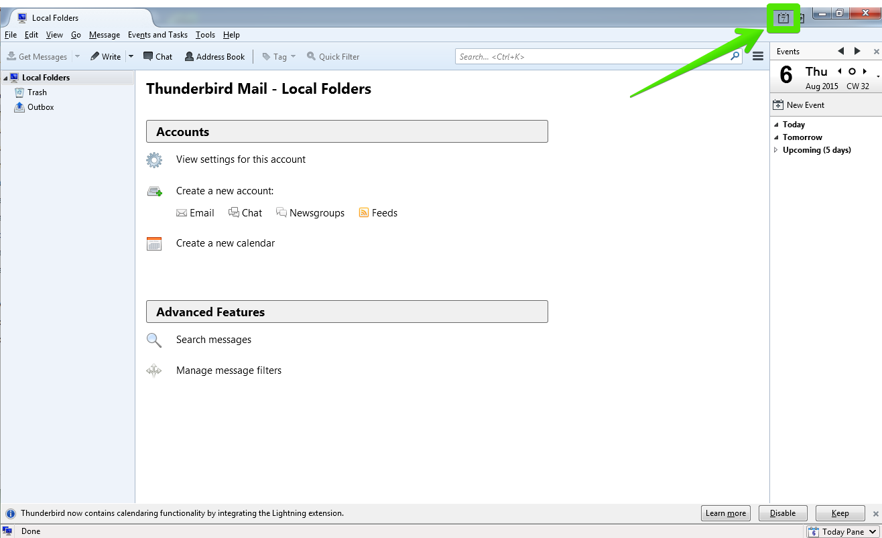Open the Address Book from the toolbar
882x538 pixels.
[214, 57]
